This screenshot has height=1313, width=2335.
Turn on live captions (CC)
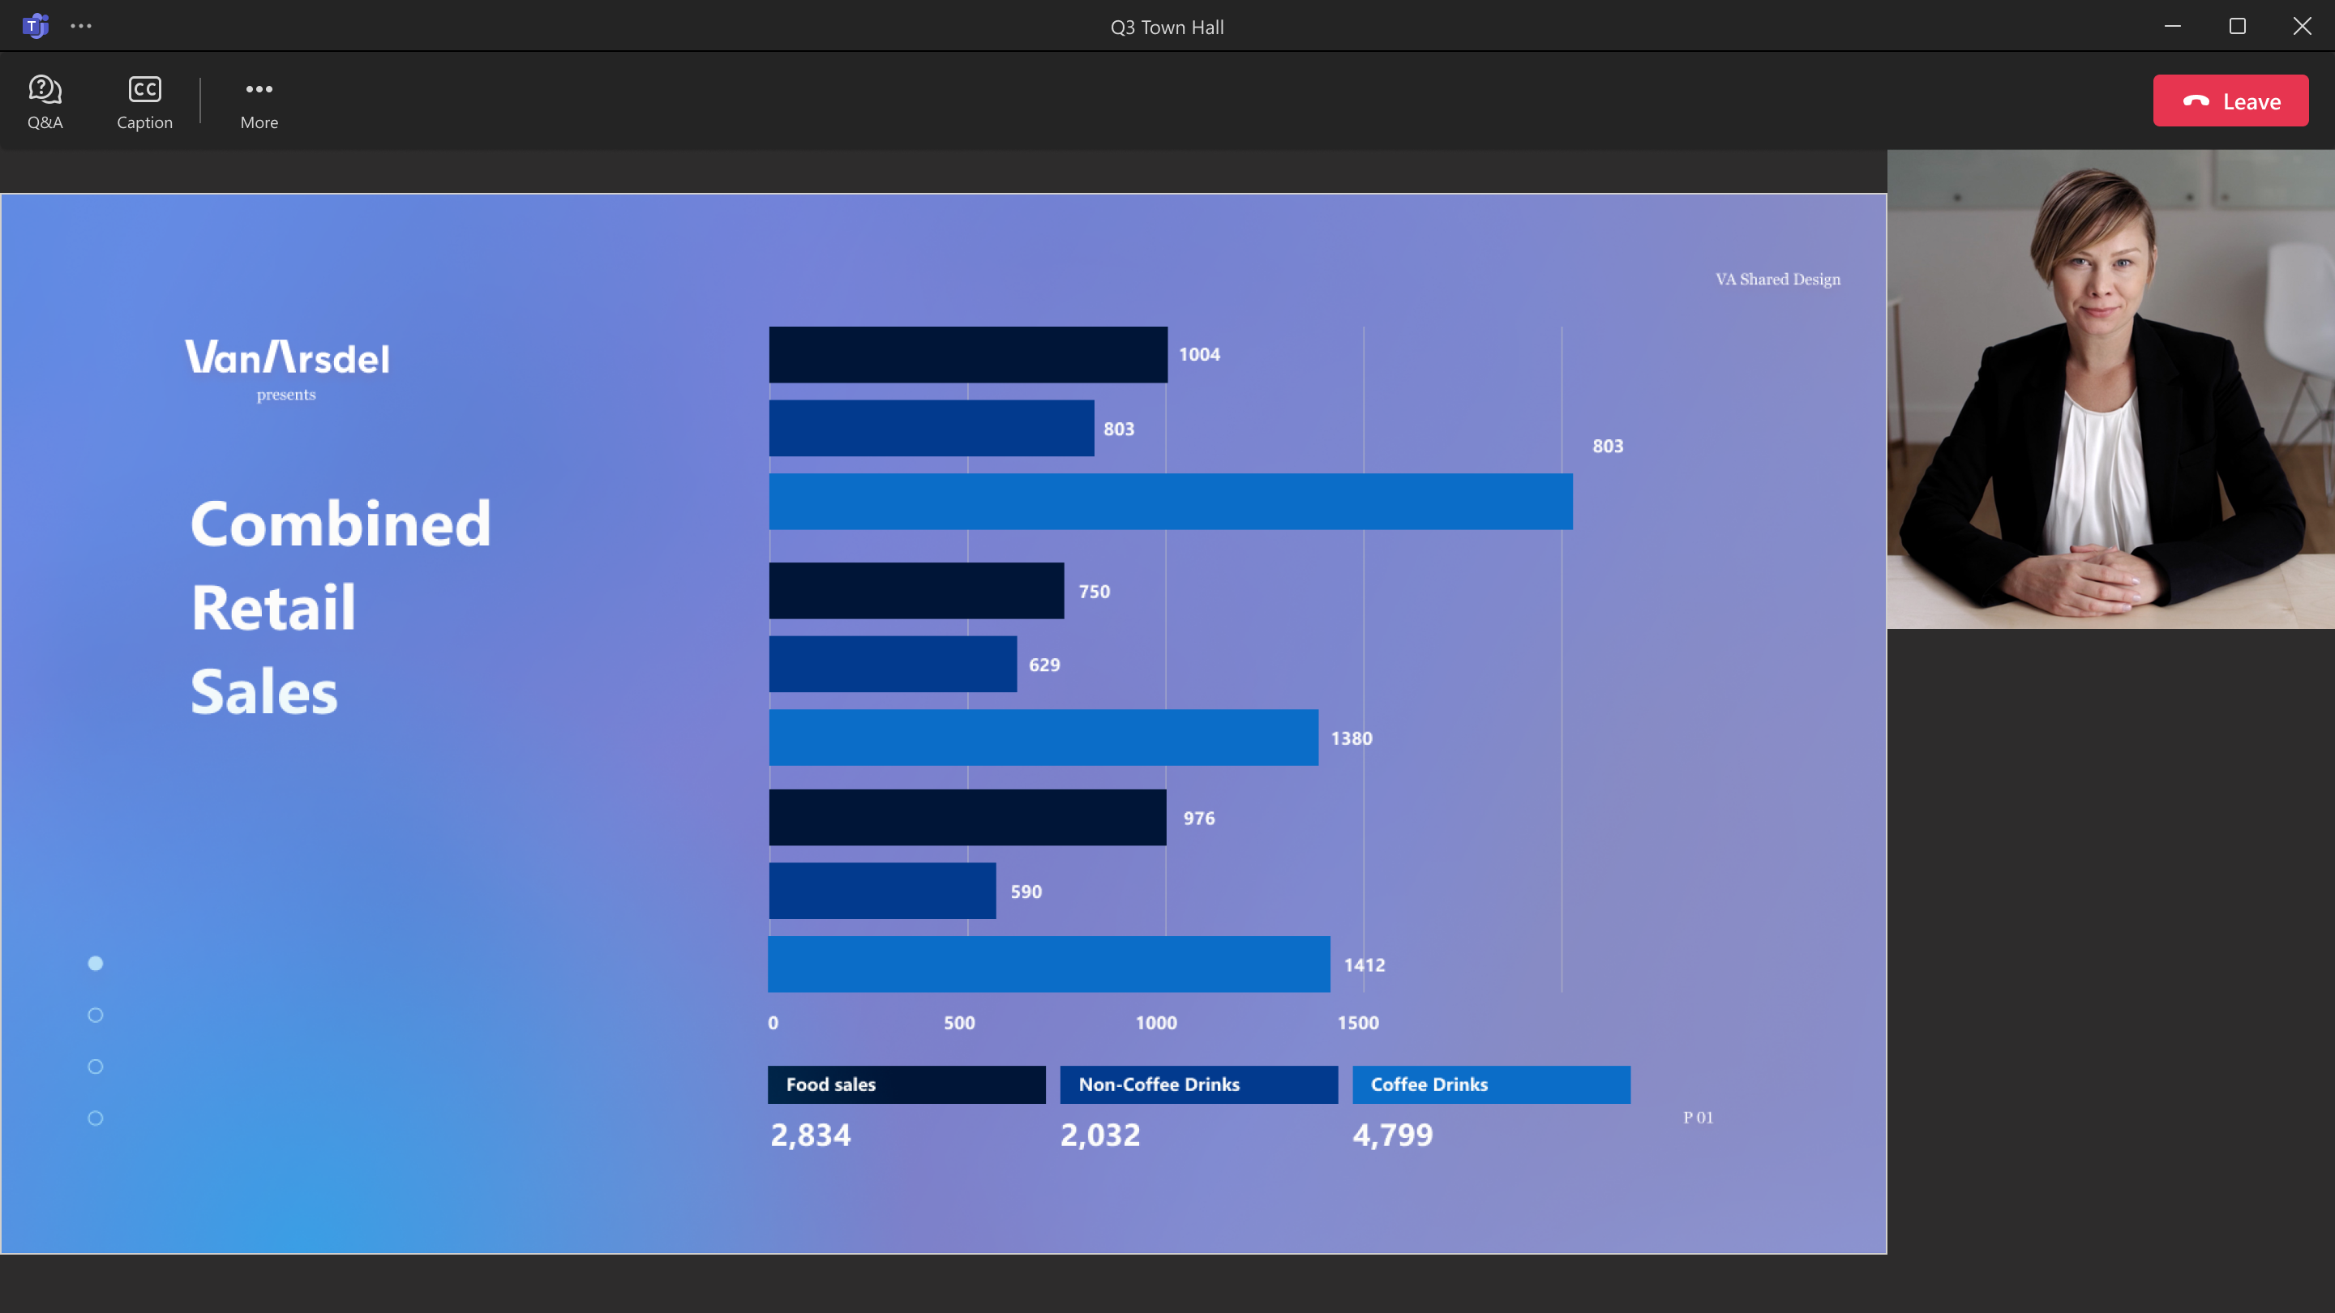tap(144, 101)
